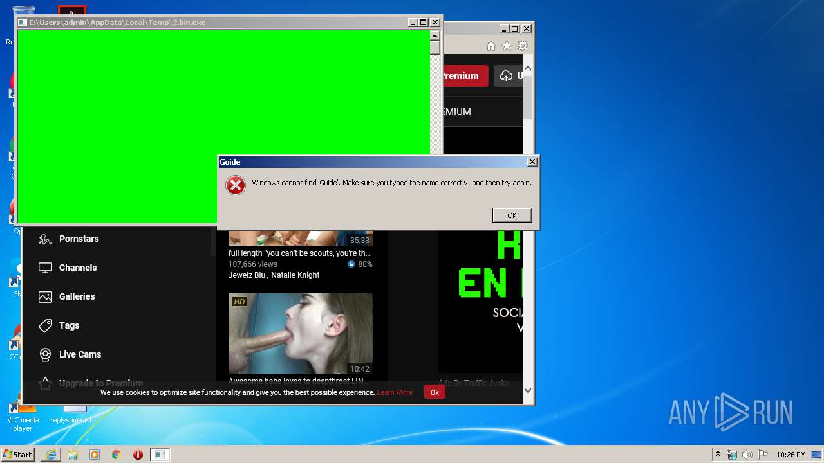Viewport: 824px width, 463px height.
Task: Click the tag icon beside Tags
Action: (45, 325)
